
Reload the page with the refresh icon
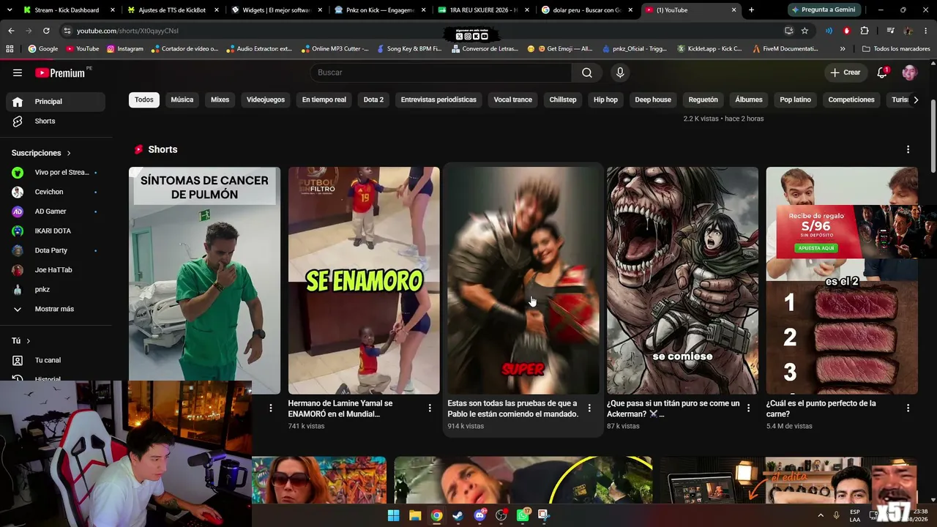click(46, 31)
